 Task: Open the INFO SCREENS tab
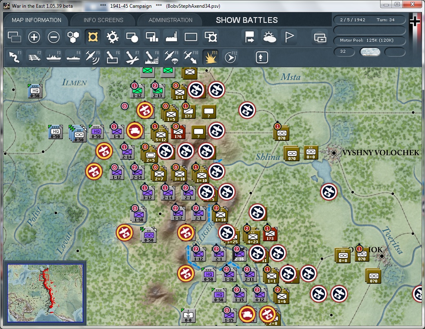pos(103,20)
